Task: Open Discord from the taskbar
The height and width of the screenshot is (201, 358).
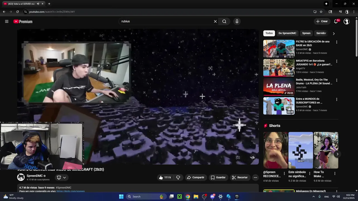Action: (212, 197)
